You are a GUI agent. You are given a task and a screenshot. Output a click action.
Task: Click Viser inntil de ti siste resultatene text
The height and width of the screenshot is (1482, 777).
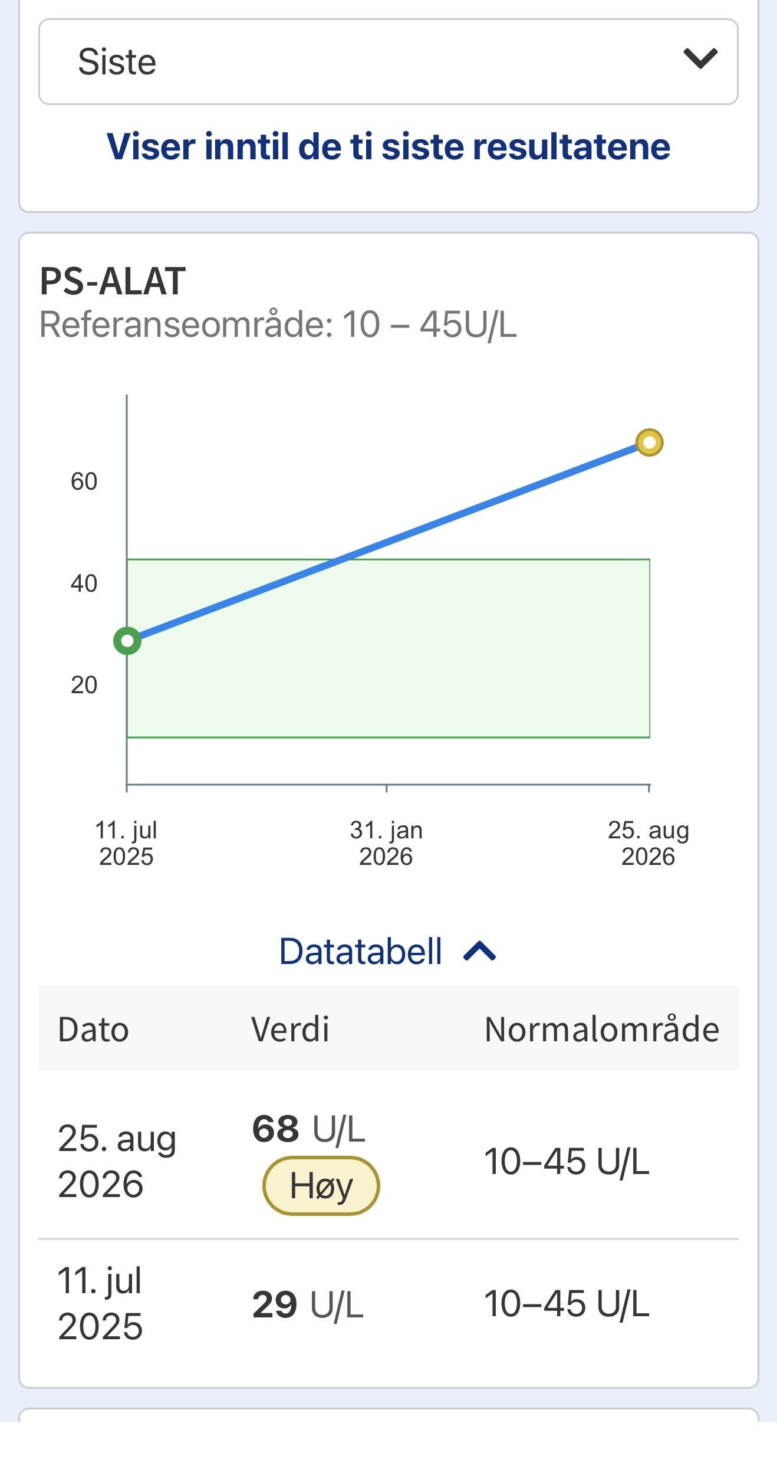(x=388, y=146)
